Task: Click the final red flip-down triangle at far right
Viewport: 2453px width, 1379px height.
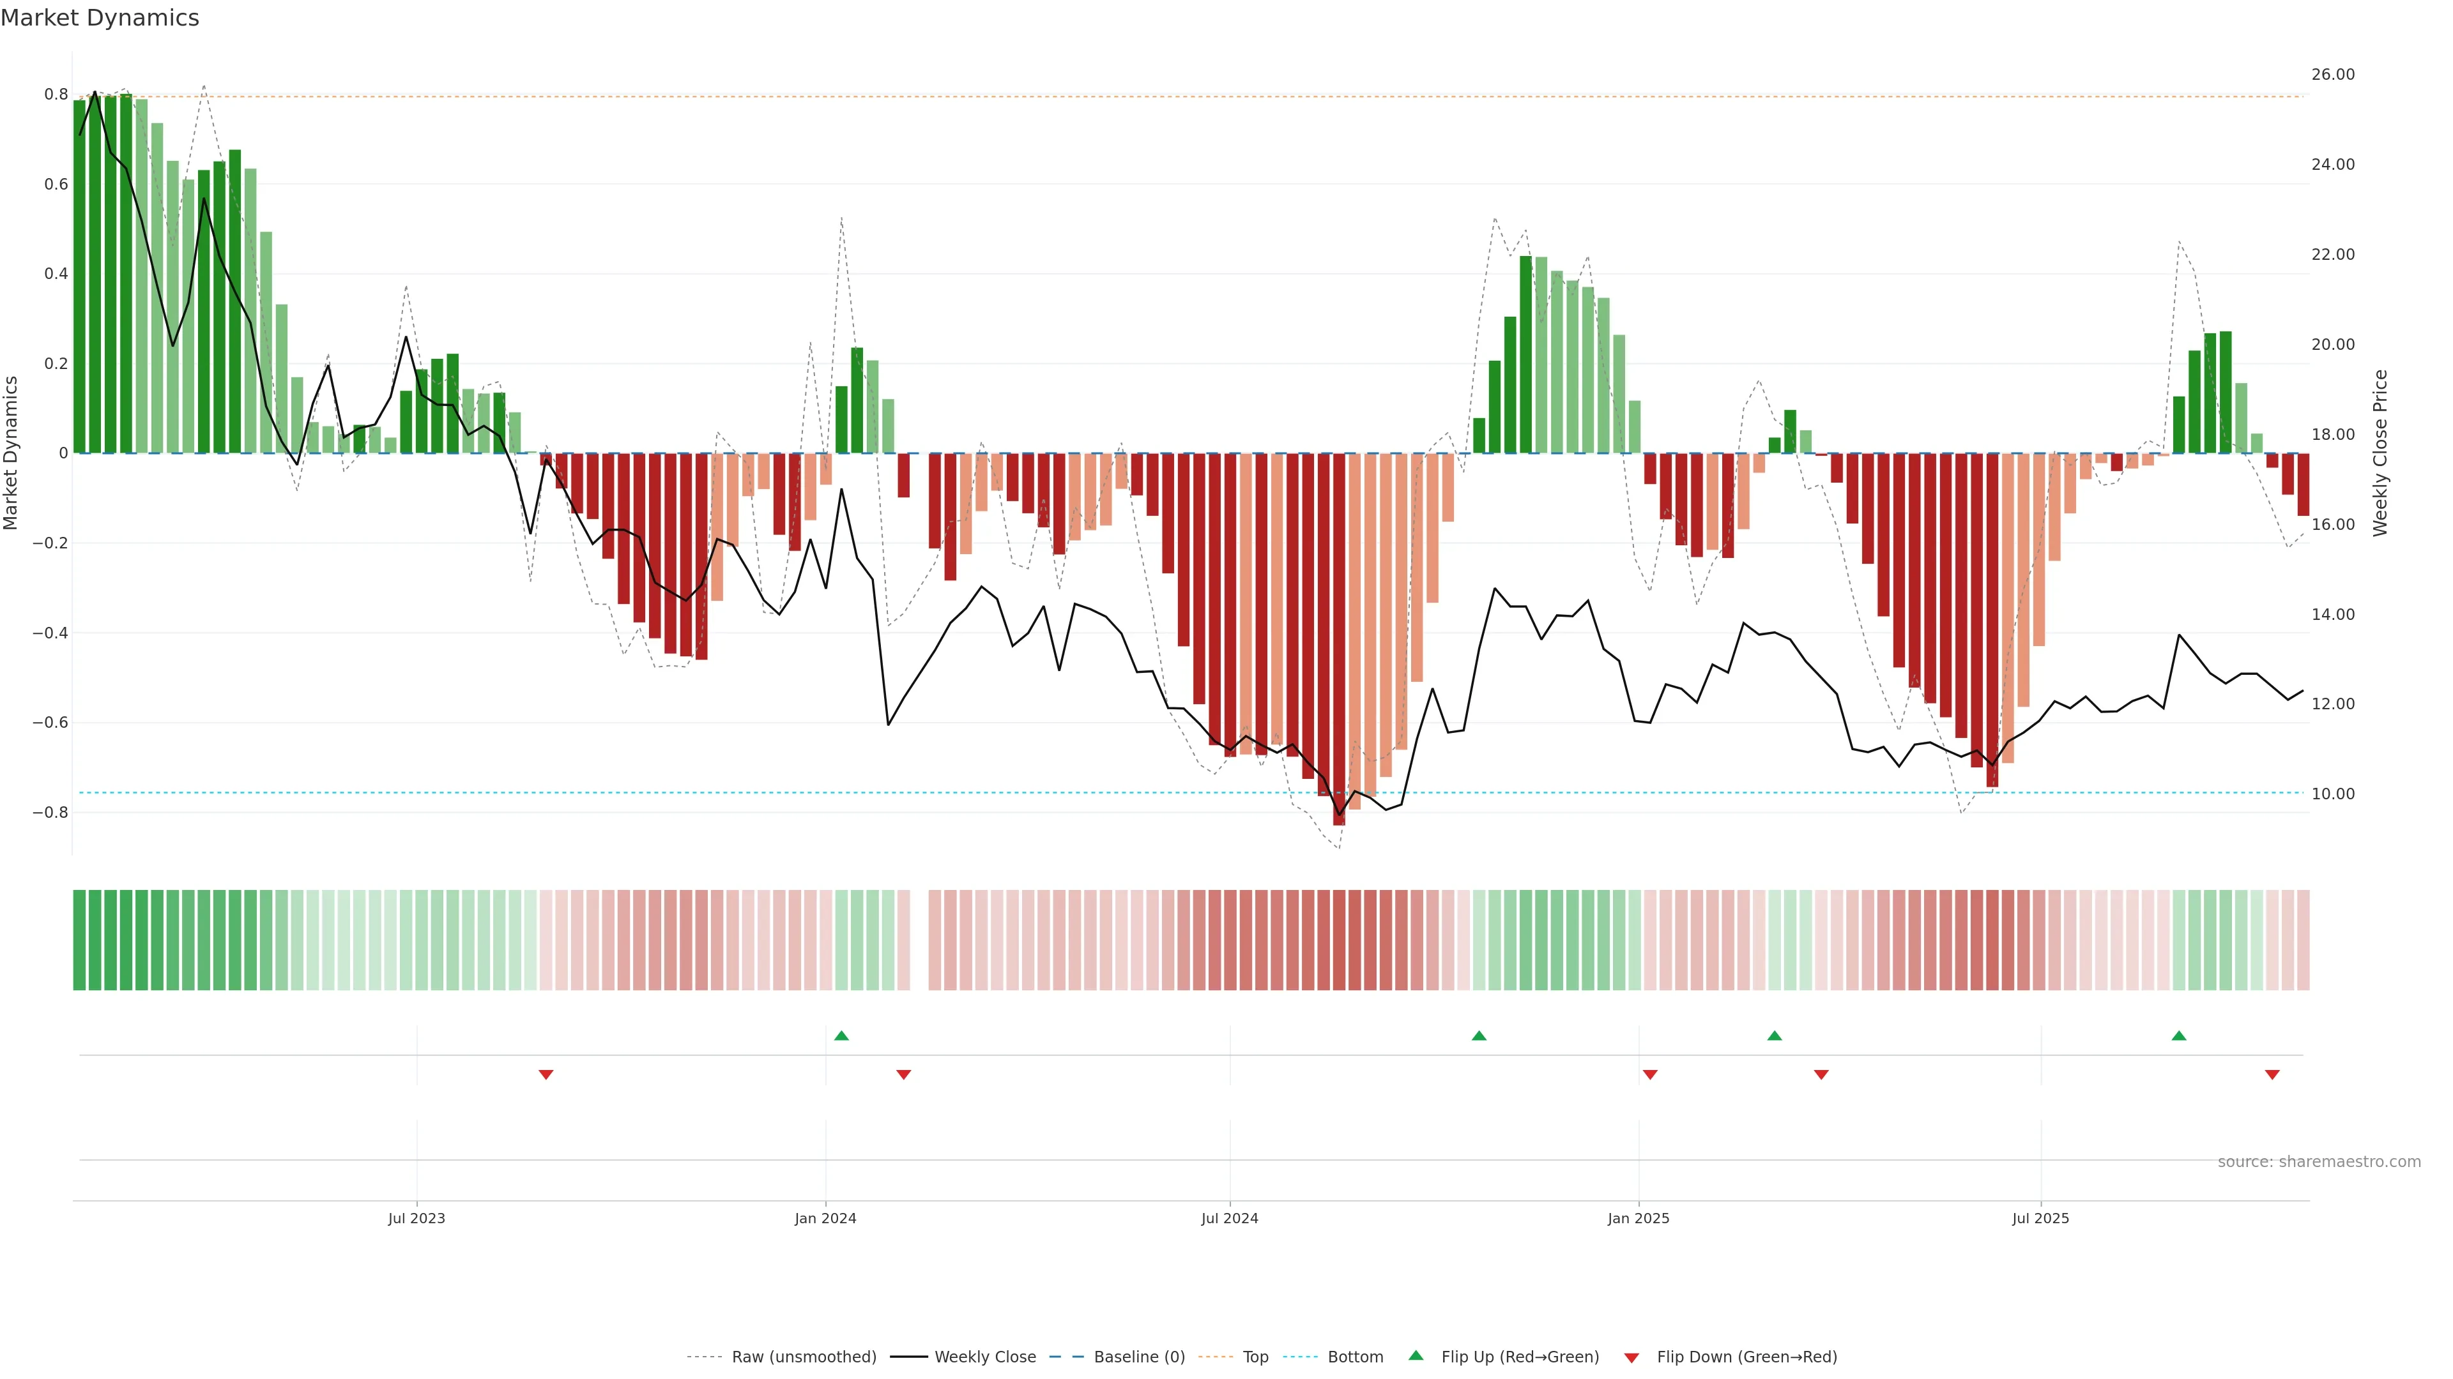Action: (2272, 1074)
